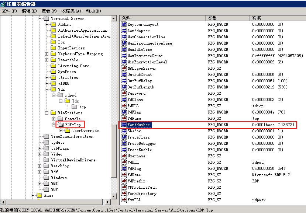This screenshot has height=213, width=306.
Task: Click the Password string value icon
Action: 124,93
